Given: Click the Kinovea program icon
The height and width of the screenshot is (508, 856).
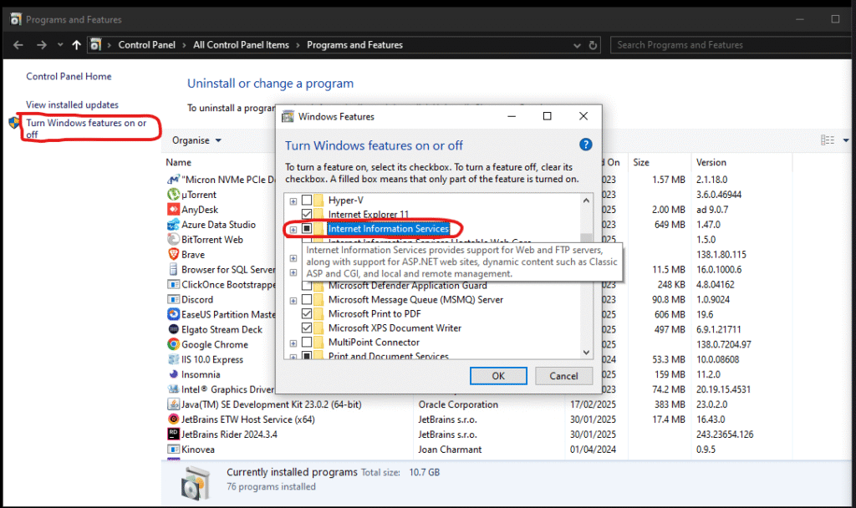Looking at the screenshot, I should (173, 450).
